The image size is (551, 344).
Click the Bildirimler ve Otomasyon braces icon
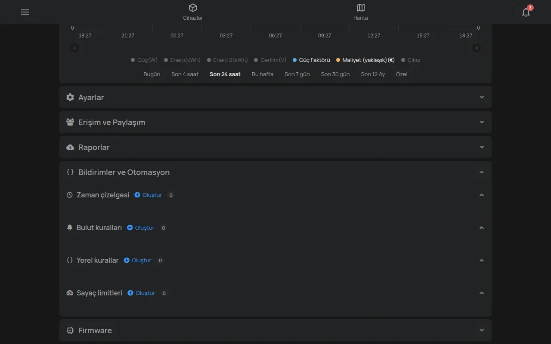[x=70, y=172]
